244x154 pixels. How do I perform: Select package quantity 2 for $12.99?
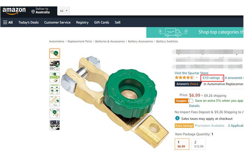click(199, 144)
